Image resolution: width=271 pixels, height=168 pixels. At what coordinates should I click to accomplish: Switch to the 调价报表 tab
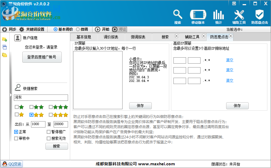point(111,37)
